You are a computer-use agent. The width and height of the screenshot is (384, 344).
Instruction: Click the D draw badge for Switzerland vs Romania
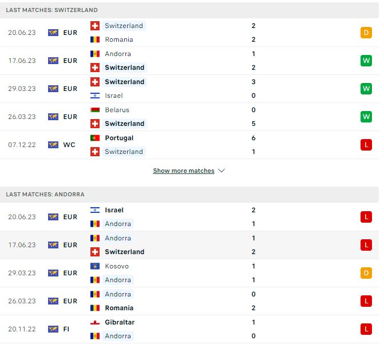366,33
